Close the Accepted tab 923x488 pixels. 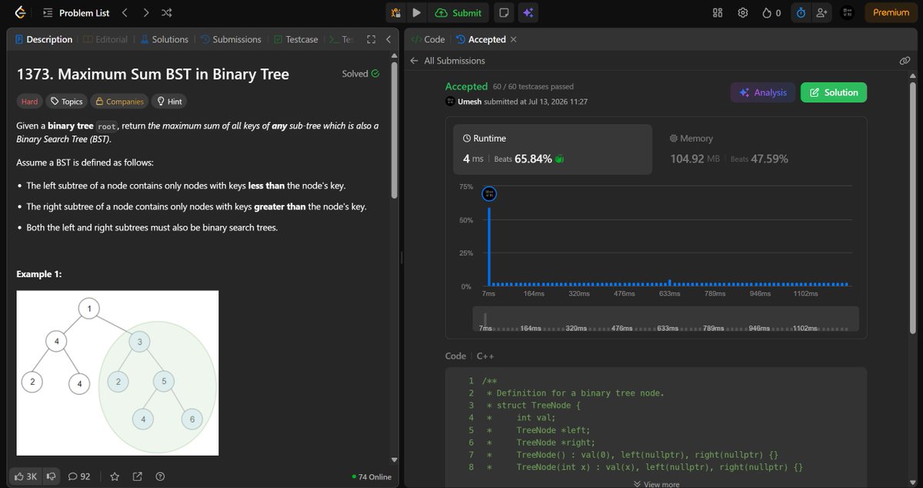point(514,39)
